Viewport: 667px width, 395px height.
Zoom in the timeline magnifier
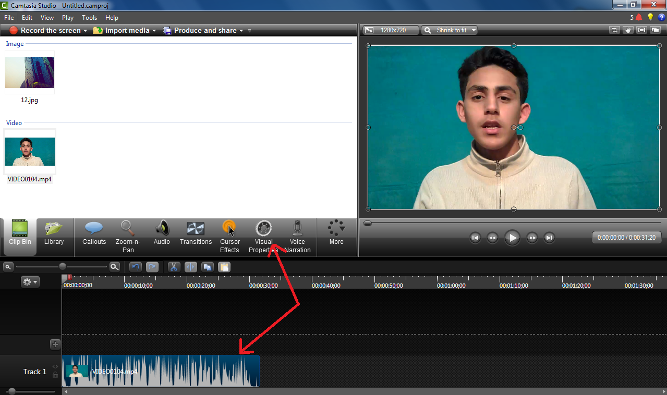click(114, 267)
